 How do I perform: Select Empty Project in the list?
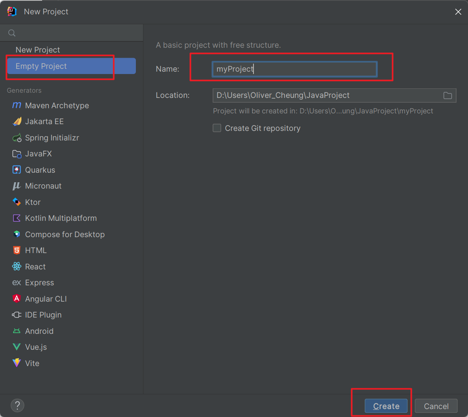click(x=72, y=66)
